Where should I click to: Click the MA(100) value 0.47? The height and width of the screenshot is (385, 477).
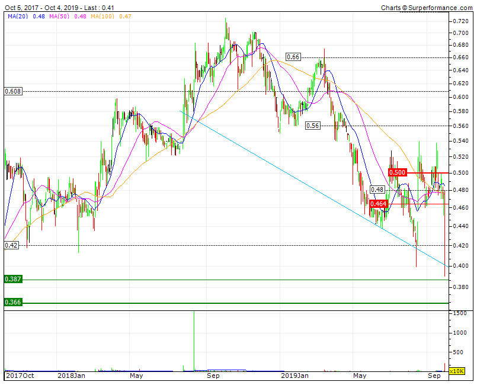[126, 17]
